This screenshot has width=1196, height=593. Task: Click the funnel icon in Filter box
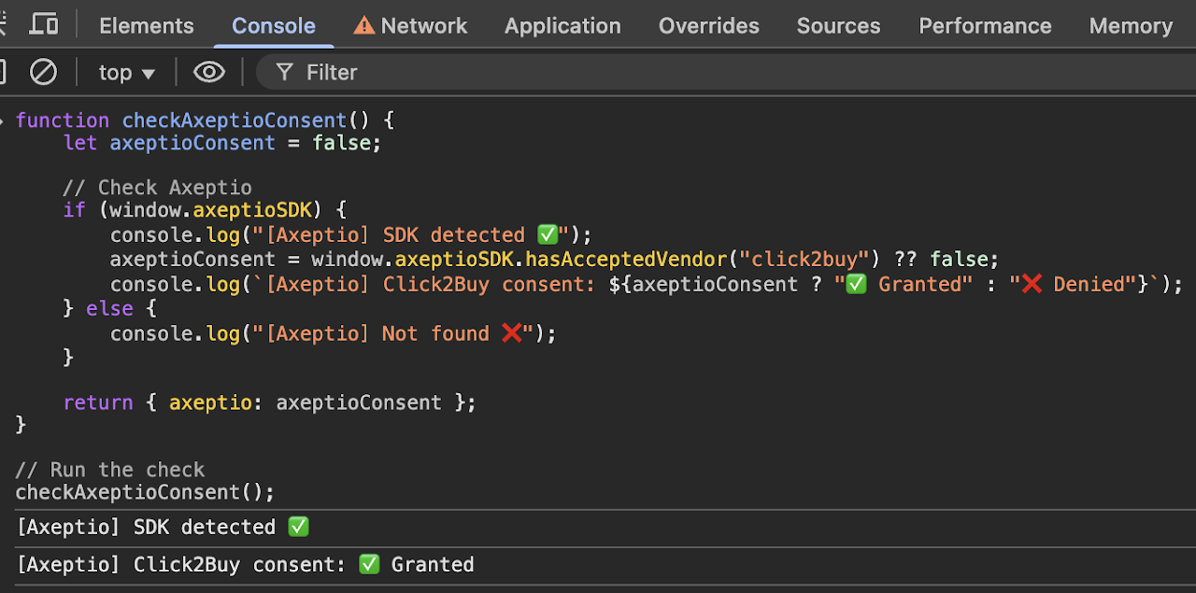pyautogui.click(x=284, y=72)
